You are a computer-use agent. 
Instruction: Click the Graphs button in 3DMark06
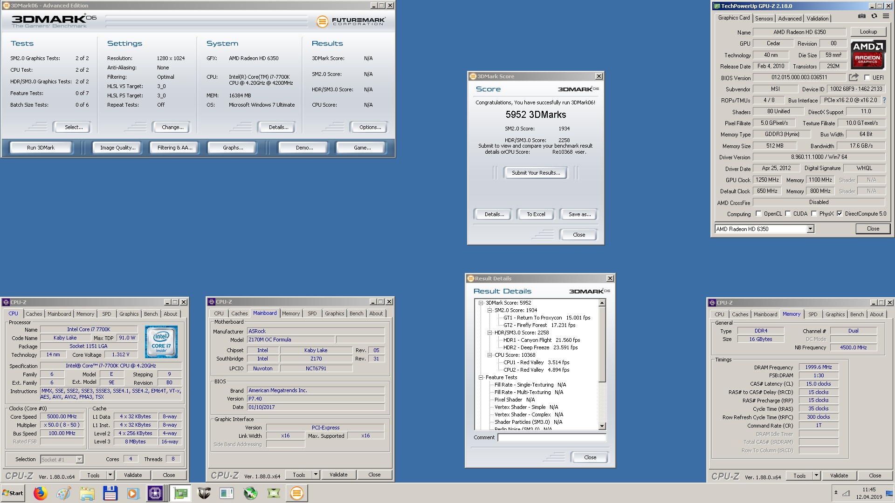point(233,148)
